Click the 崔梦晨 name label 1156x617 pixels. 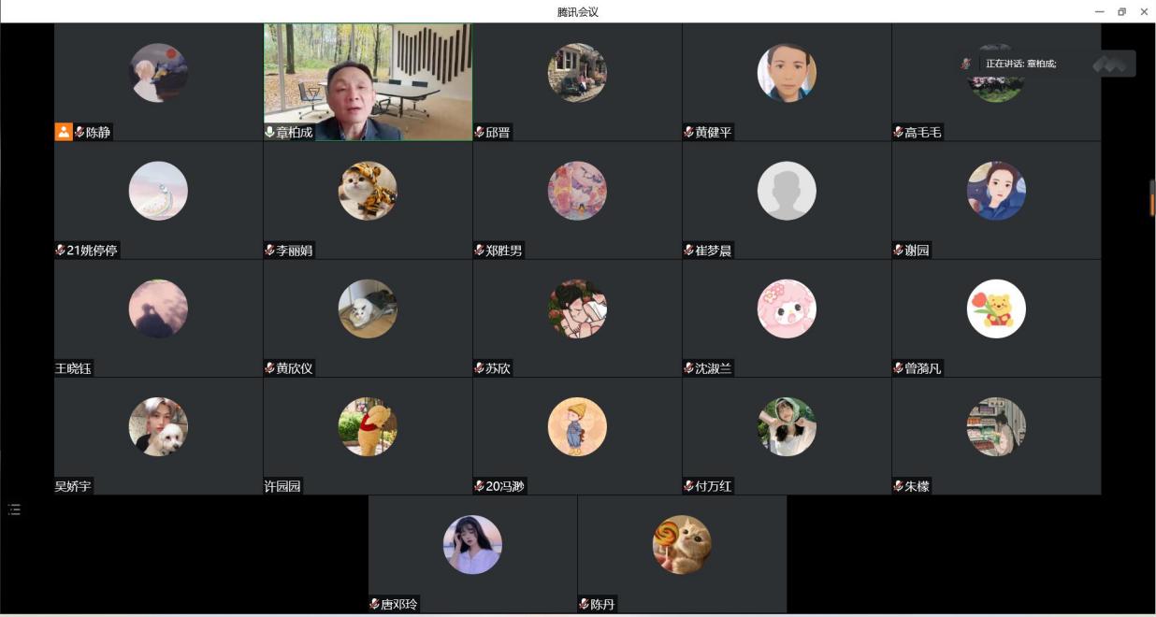713,251
